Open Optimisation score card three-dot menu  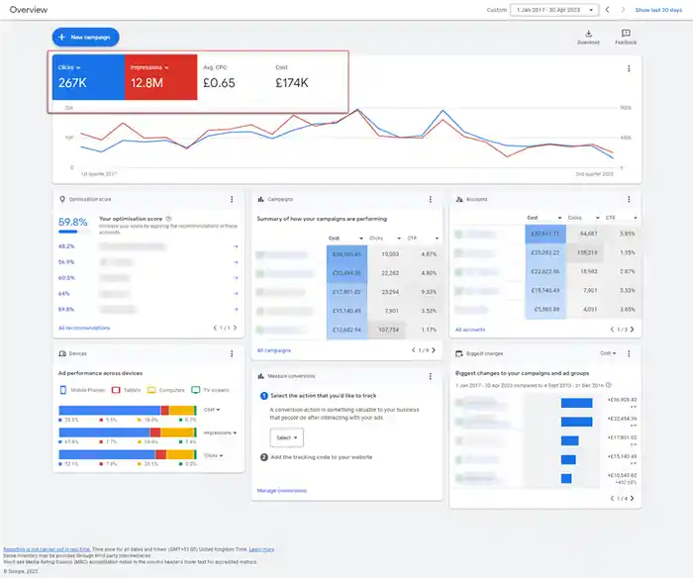pos(232,199)
